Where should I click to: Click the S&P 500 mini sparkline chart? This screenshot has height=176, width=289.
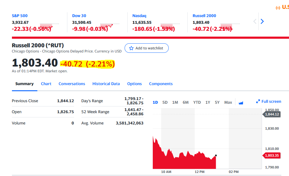tap(49, 27)
